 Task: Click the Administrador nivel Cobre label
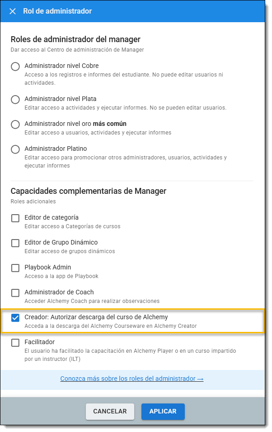pos(61,66)
